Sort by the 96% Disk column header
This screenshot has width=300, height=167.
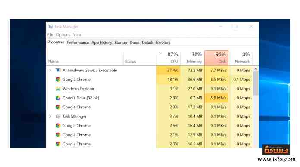[216, 58]
